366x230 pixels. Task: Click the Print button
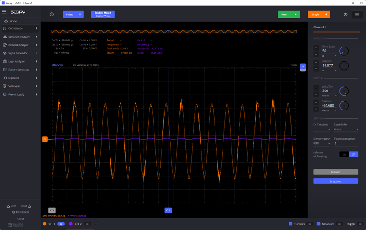coord(73,14)
